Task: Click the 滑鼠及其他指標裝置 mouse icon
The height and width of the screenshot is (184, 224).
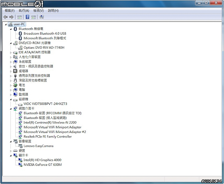Action: coord(15,80)
